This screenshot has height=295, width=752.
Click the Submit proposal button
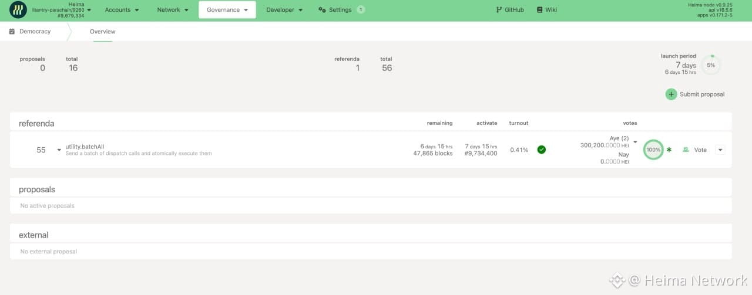(695, 94)
